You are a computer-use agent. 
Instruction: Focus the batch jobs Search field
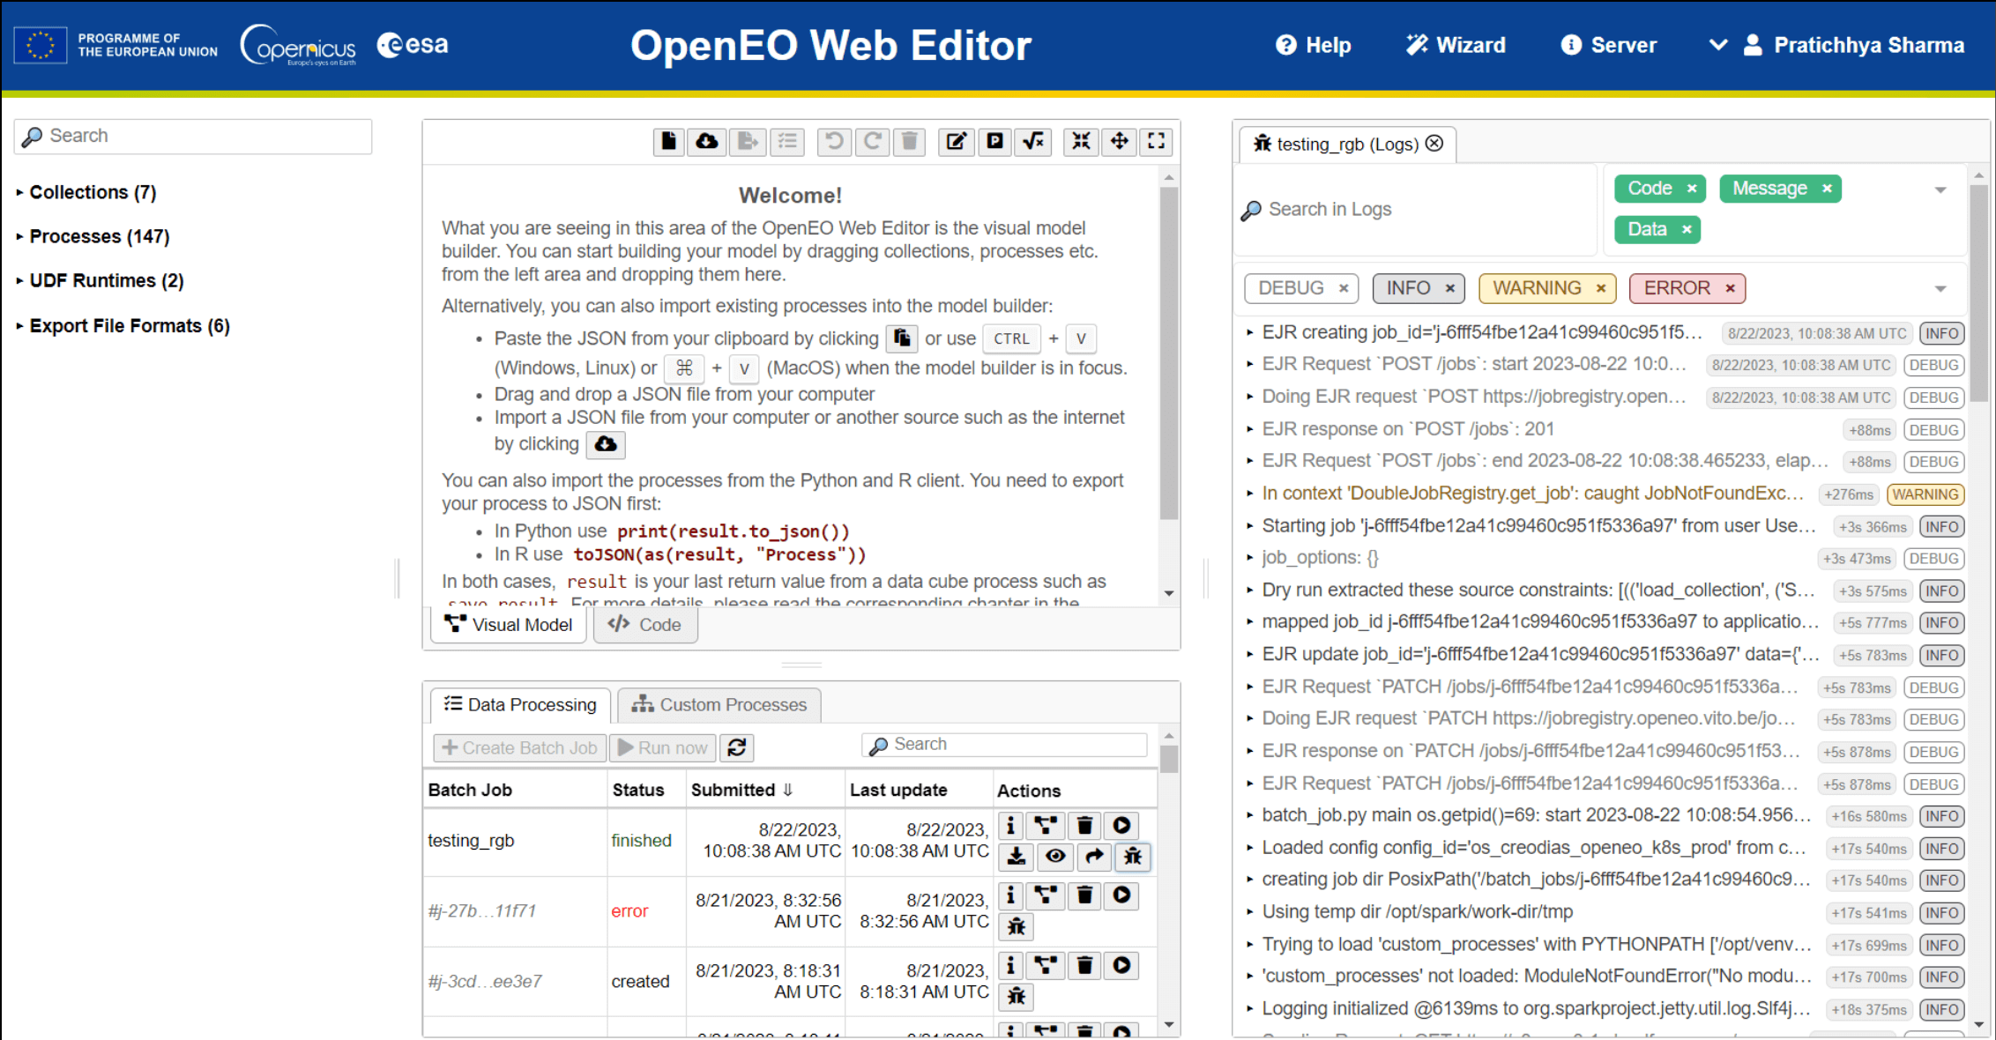pos(1004,745)
